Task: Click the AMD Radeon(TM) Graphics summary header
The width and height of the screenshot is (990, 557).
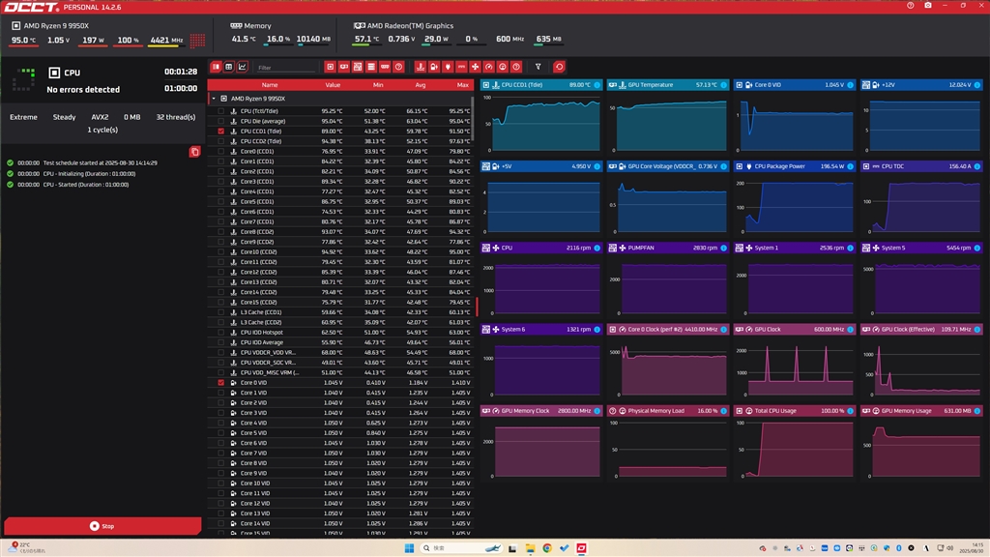Action: coord(404,26)
